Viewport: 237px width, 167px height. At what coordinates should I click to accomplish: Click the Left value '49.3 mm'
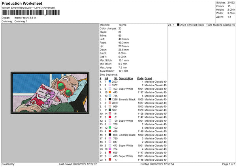click(124, 39)
